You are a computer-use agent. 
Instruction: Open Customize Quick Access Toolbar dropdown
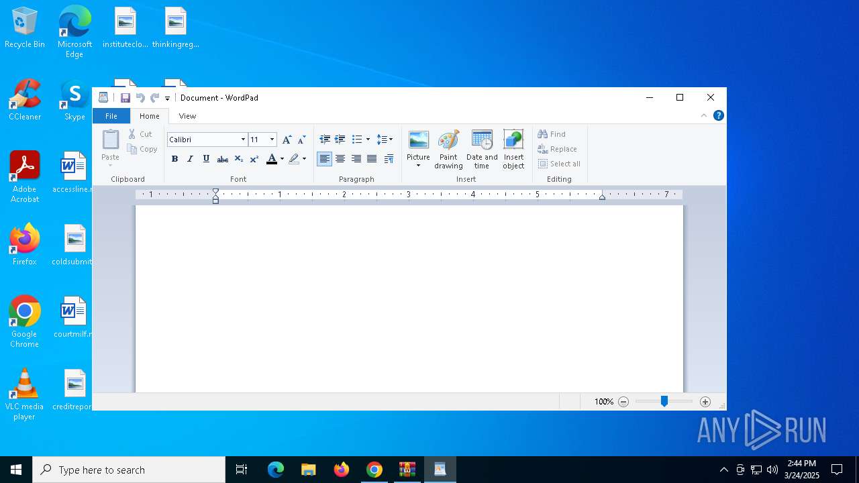[x=168, y=99]
